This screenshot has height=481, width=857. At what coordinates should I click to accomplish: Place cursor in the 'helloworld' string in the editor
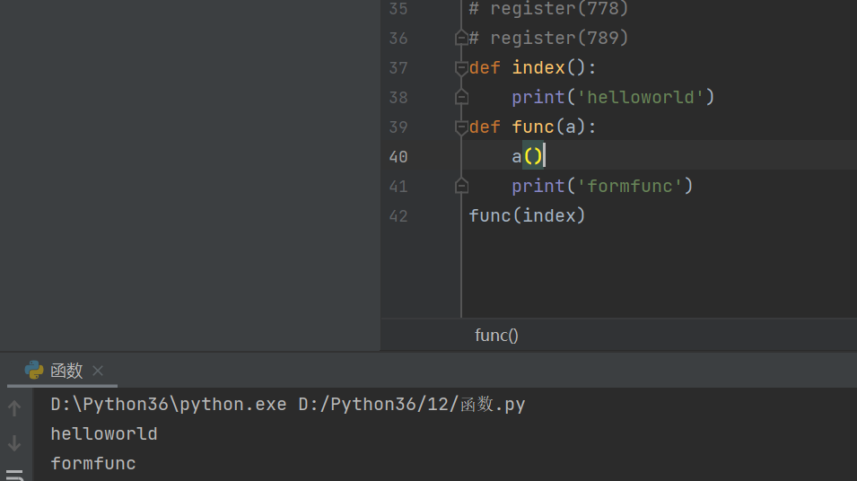click(640, 97)
